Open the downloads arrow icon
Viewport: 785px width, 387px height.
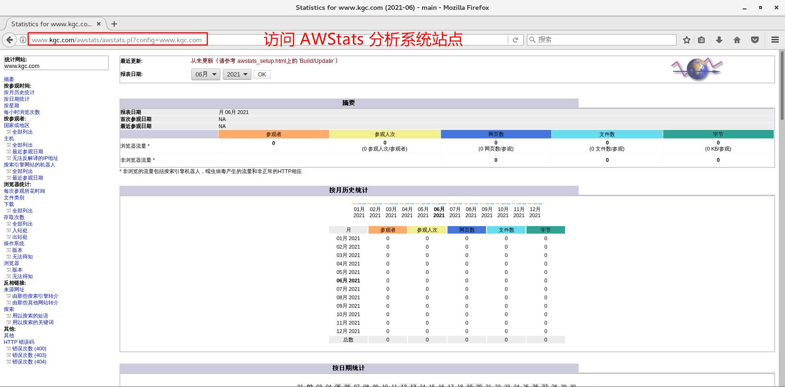coord(719,40)
